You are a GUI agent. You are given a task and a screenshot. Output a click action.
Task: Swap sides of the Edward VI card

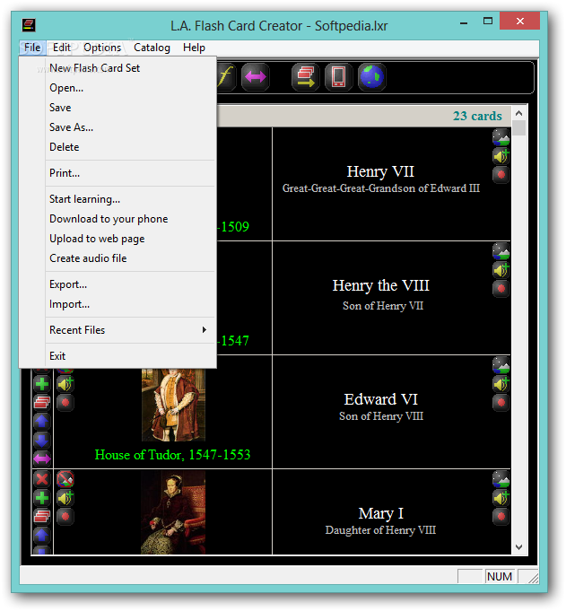[x=42, y=458]
